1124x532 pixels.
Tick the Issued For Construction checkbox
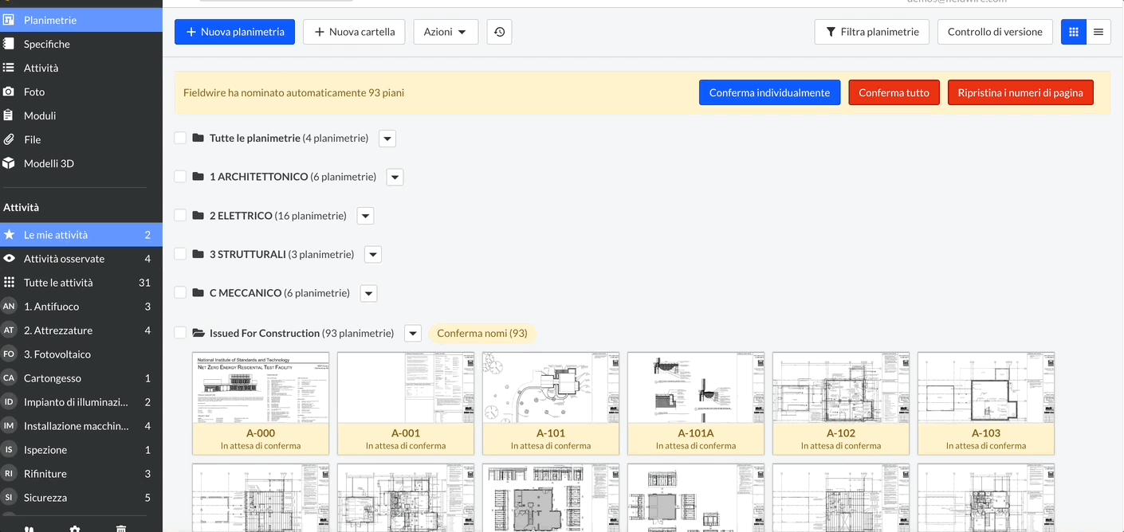click(x=180, y=333)
